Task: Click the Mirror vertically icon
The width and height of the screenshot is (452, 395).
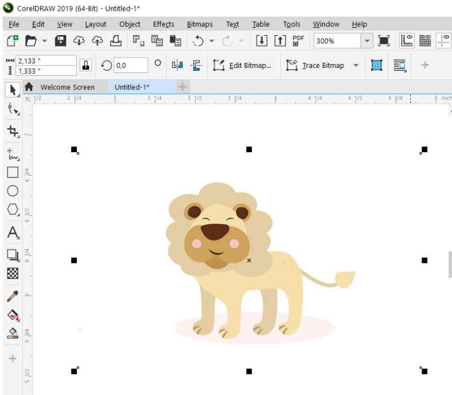Action: tap(196, 66)
